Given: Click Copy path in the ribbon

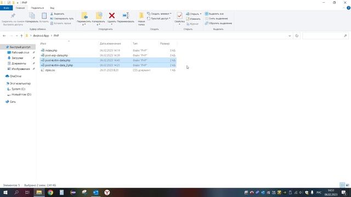Looking at the screenshot, I should click(62, 19).
